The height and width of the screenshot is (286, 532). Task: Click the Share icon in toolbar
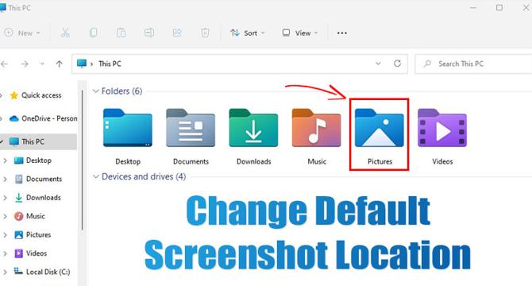click(x=177, y=33)
